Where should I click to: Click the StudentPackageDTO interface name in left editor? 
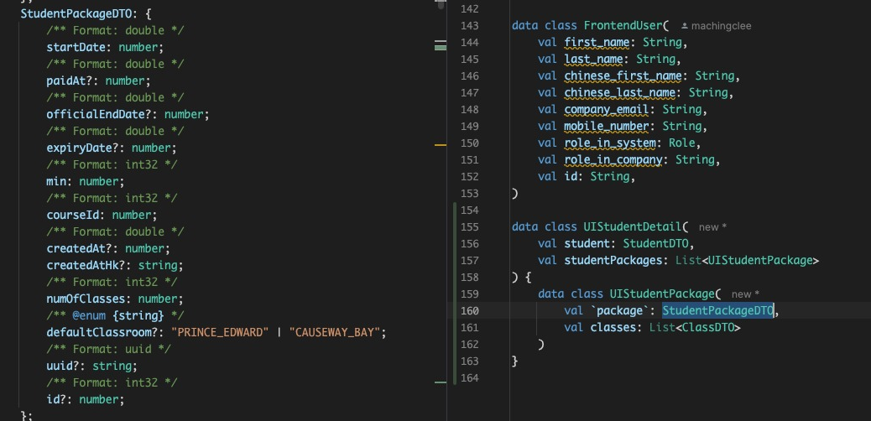[x=76, y=14]
